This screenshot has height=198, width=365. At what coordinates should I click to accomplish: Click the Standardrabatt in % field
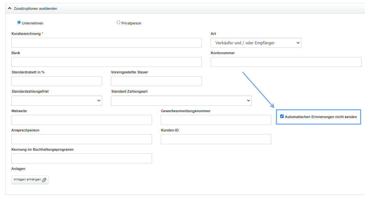(x=57, y=81)
